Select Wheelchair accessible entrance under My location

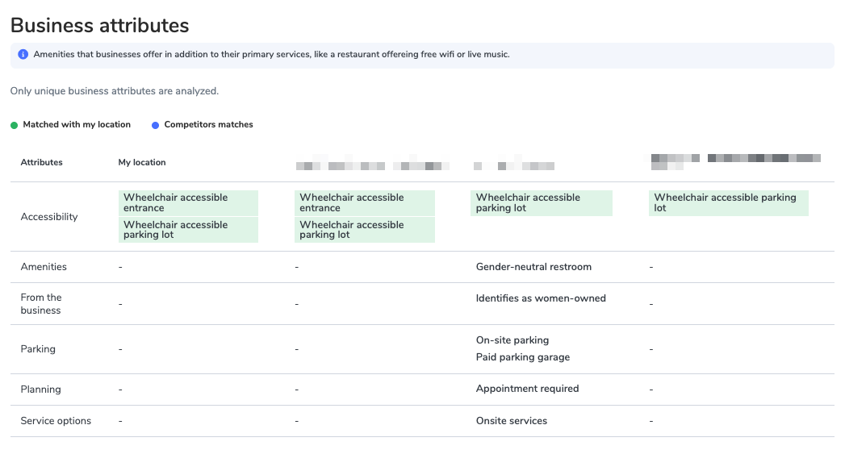[x=188, y=202]
